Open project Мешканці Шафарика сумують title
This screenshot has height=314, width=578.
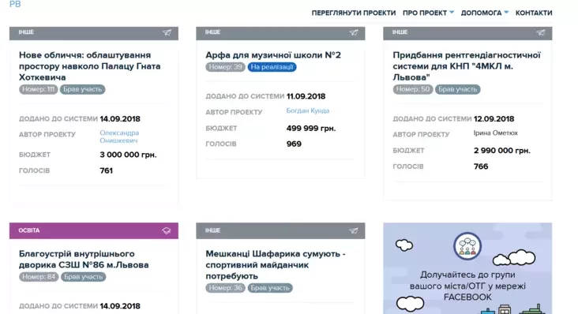click(x=276, y=265)
